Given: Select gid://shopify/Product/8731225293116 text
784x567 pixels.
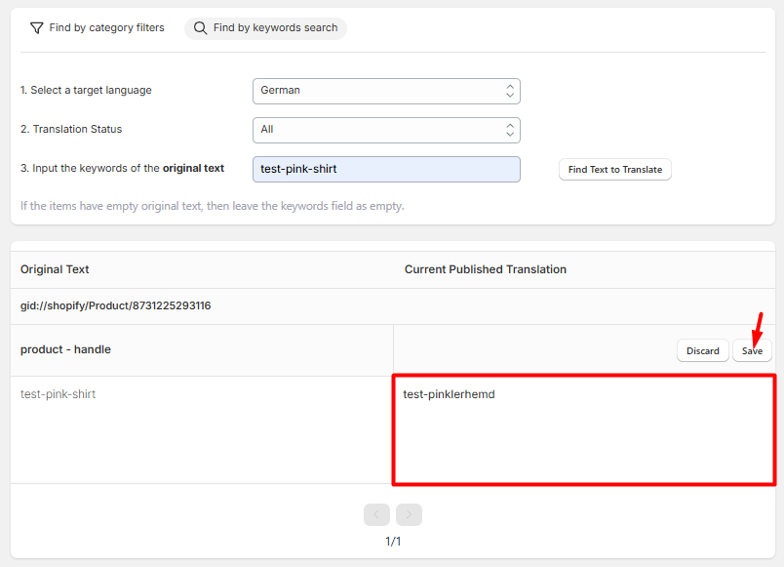Looking at the screenshot, I should [115, 305].
